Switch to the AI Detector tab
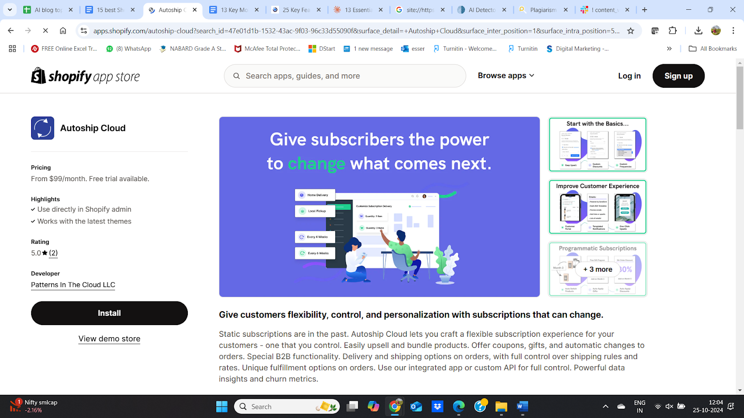The height and width of the screenshot is (418, 744). pyautogui.click(x=482, y=10)
